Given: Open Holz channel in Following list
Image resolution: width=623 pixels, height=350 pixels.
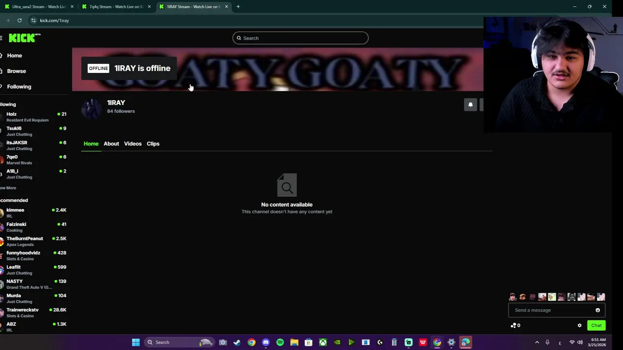Looking at the screenshot, I should pos(34,117).
